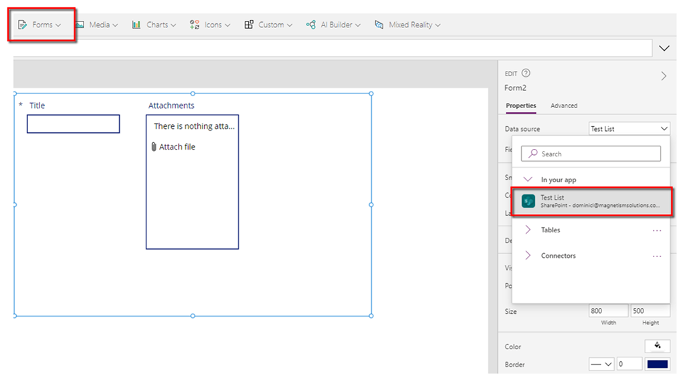Open the Data source dropdown
This screenshot has width=685, height=382.
coord(629,129)
